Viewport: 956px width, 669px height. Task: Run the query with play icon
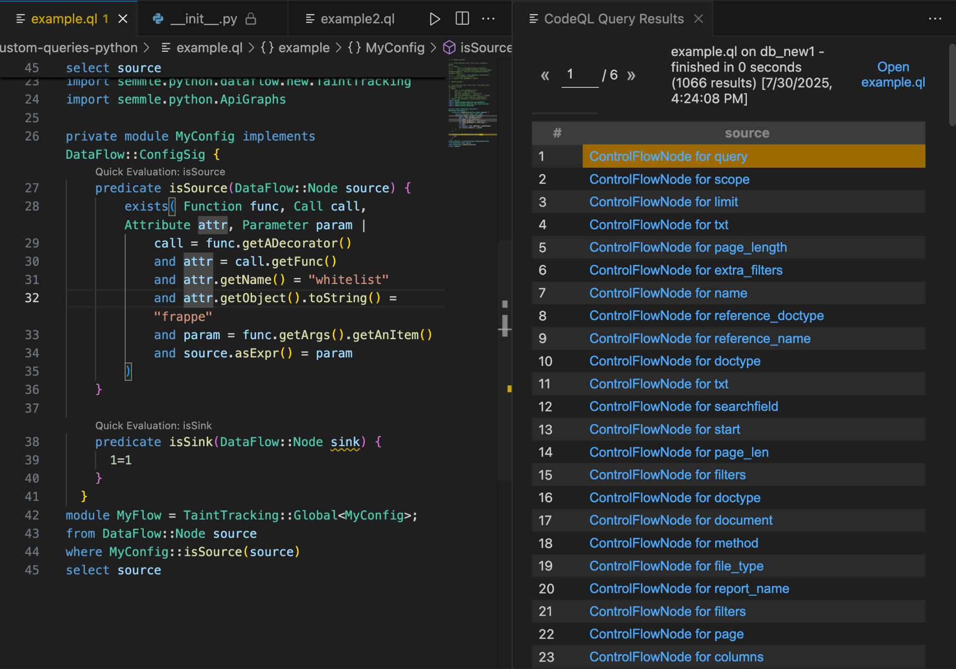tap(434, 19)
